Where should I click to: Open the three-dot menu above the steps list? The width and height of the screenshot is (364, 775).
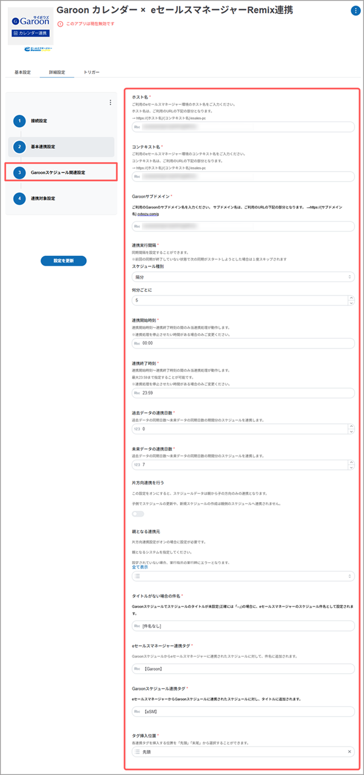110,103
